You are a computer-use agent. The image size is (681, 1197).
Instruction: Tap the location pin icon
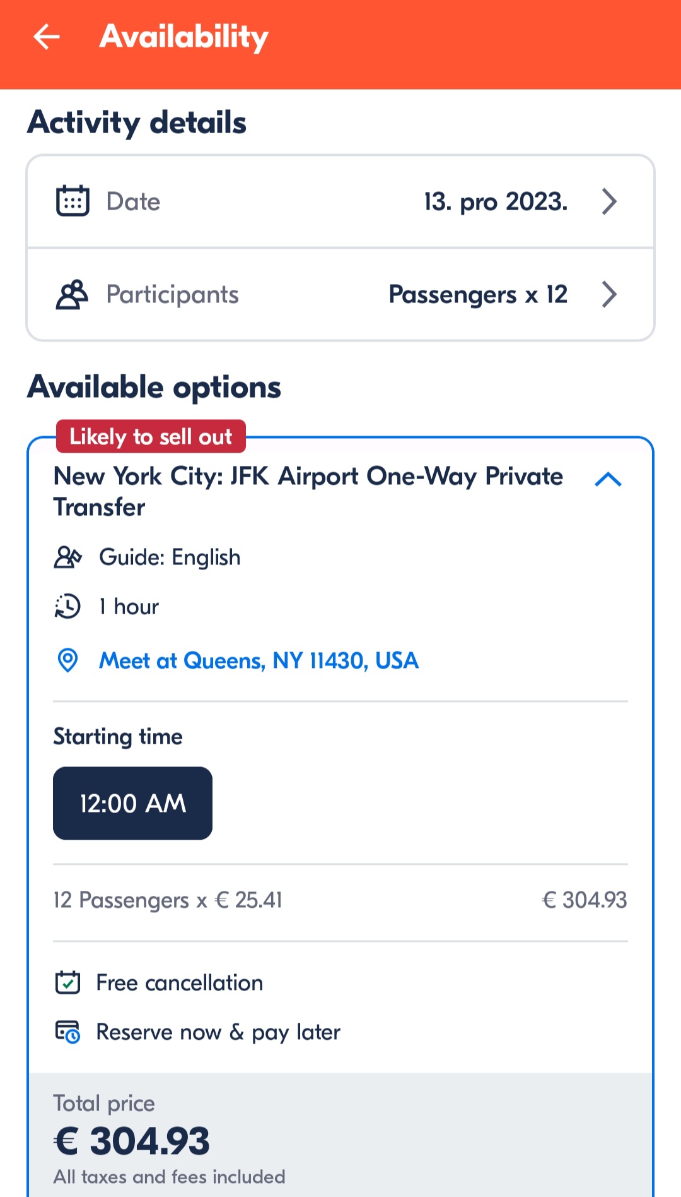click(x=67, y=661)
